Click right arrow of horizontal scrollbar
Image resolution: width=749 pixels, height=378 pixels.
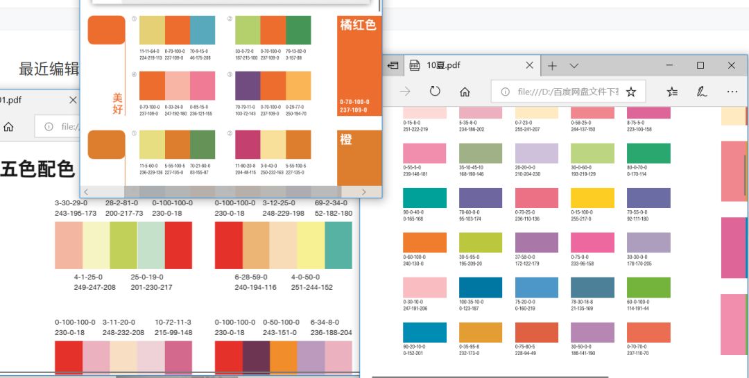[363, 191]
